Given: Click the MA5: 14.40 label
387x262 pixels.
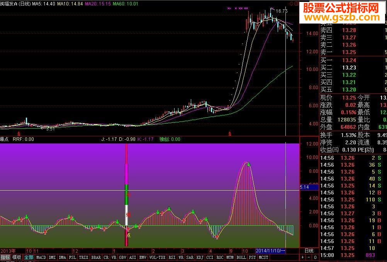Looking at the screenshot, I should (44, 4).
